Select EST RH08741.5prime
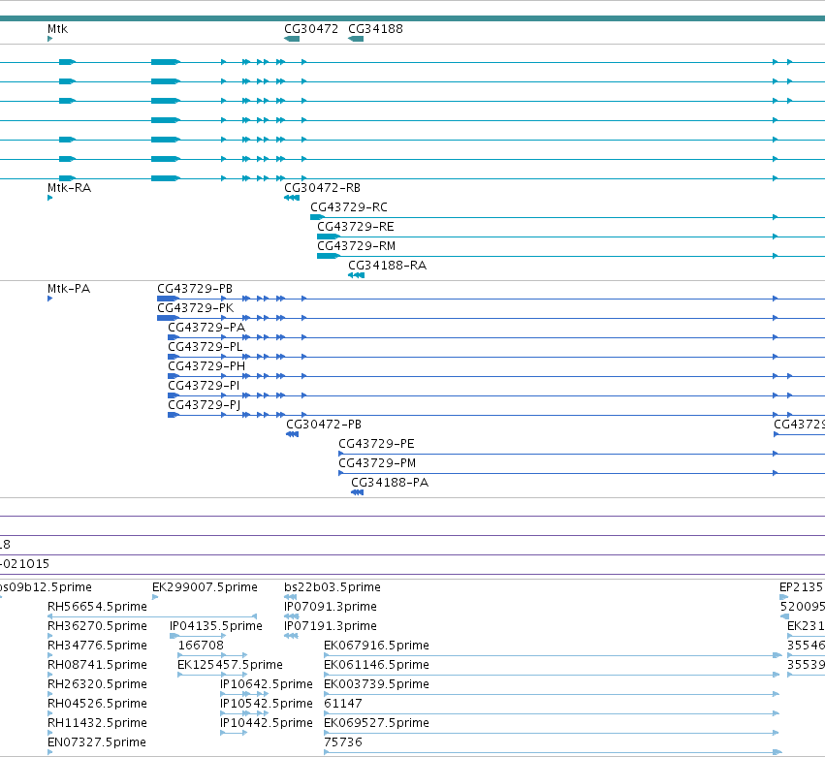 [97, 666]
